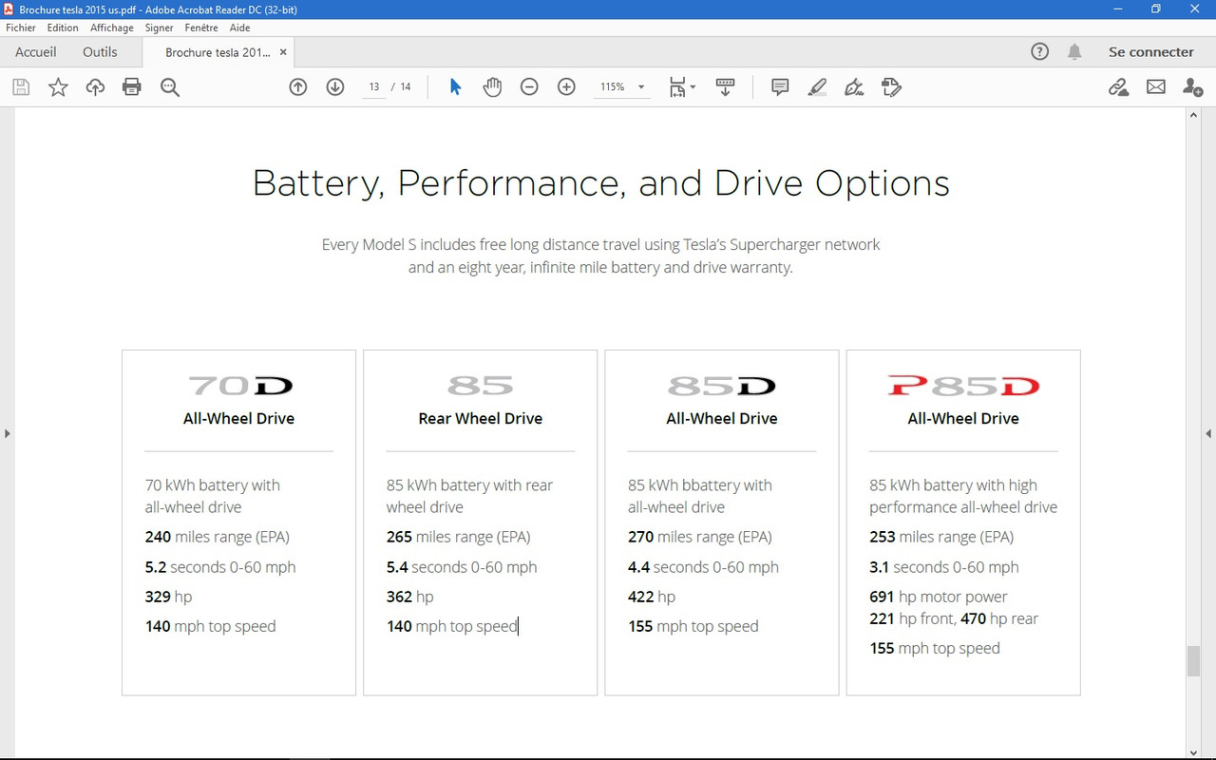Open the Affichage menu
This screenshot has height=760, width=1216.
(112, 28)
